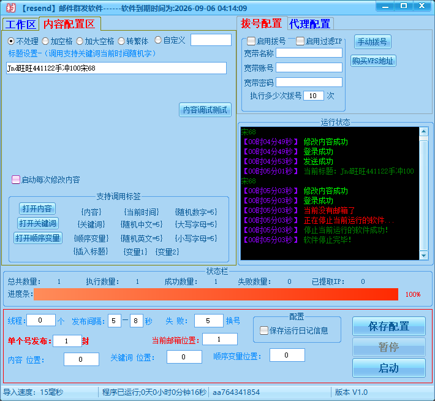Enable the 启用拨号 checkbox
This screenshot has height=401, width=435.
pyautogui.click(x=252, y=41)
